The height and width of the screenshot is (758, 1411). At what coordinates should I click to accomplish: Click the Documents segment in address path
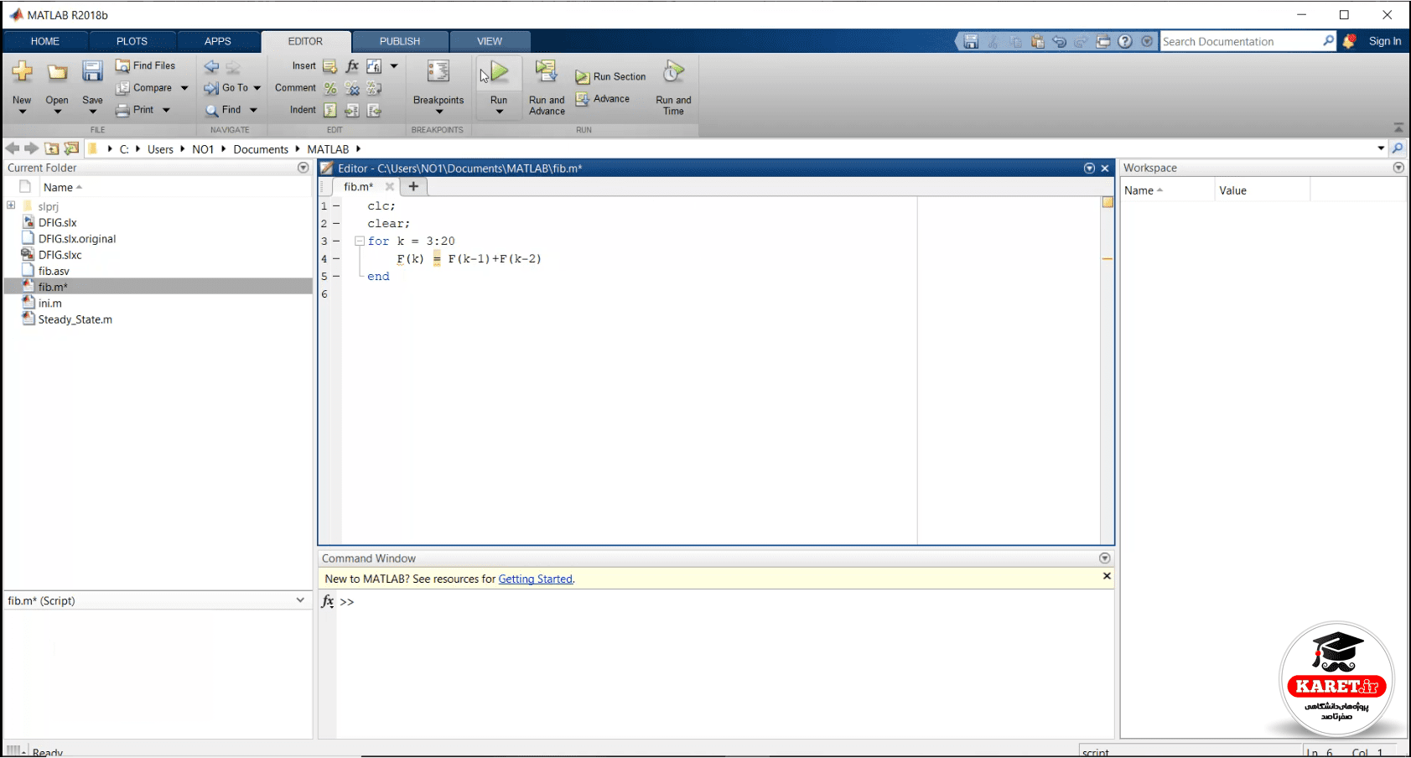(x=261, y=149)
